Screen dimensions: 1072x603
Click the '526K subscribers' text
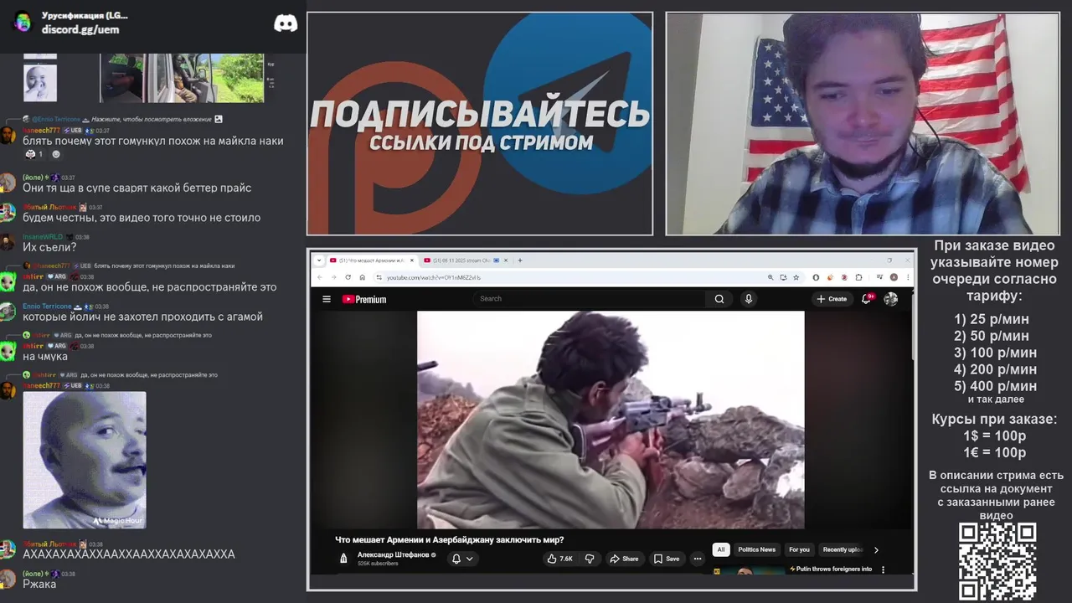tap(378, 564)
